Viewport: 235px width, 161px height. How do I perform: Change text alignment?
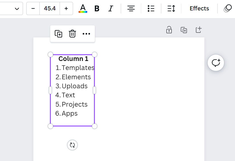point(131,8)
